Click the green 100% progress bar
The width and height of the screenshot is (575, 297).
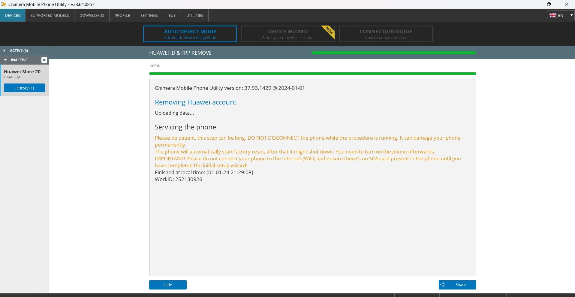(x=312, y=74)
